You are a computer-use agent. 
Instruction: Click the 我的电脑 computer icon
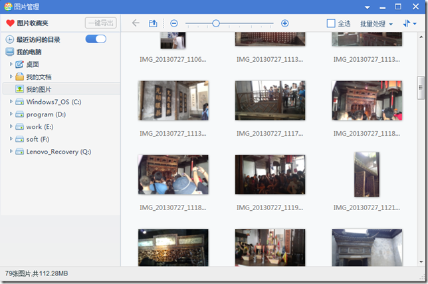point(10,52)
